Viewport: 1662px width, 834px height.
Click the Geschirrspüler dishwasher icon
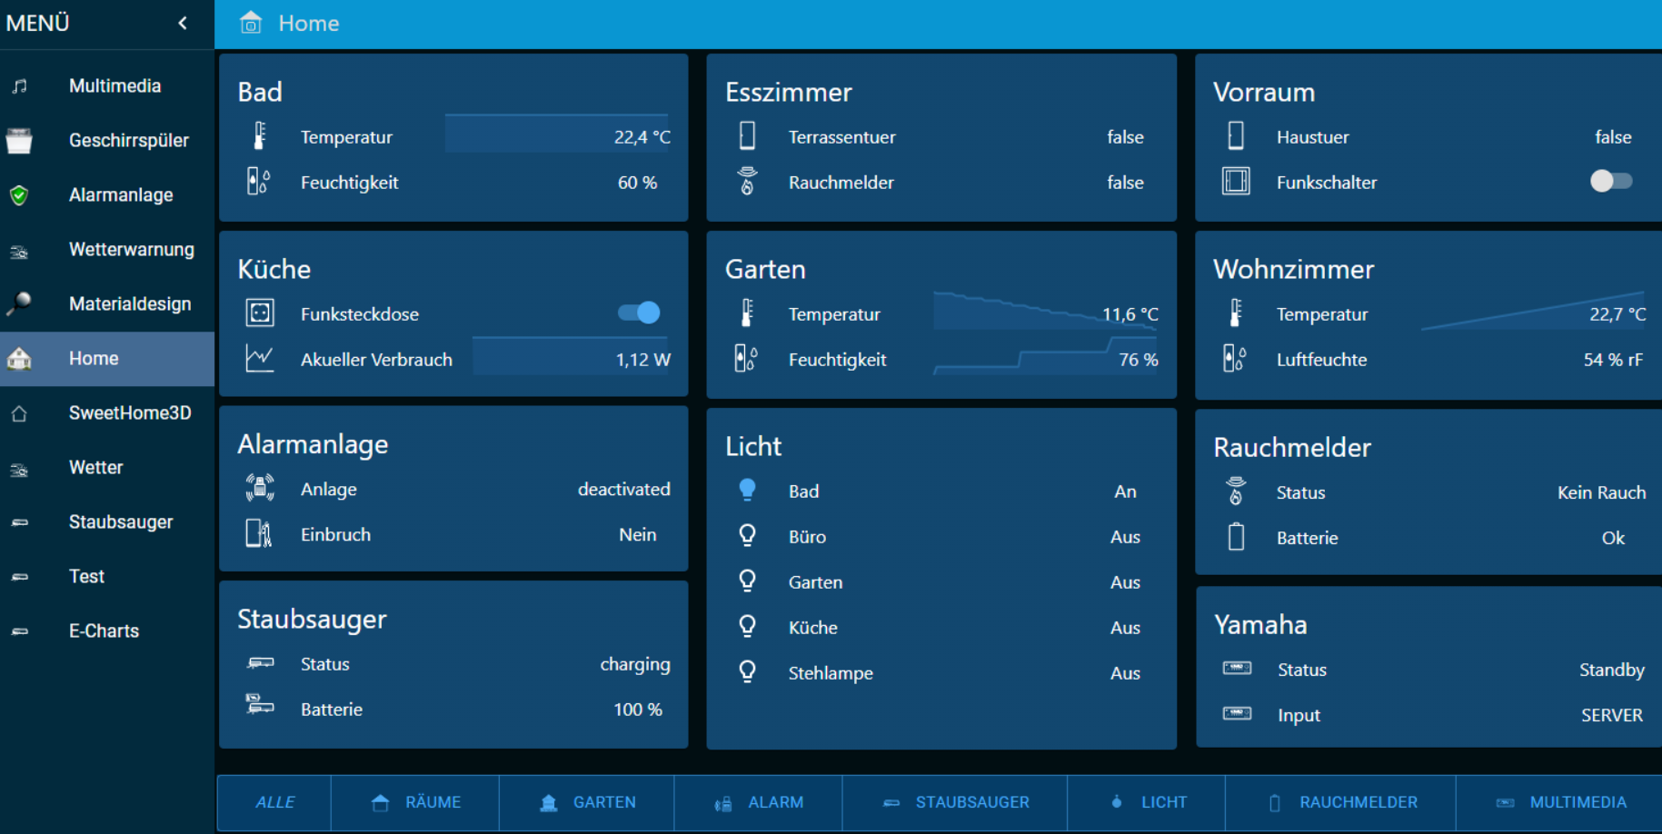(x=19, y=141)
